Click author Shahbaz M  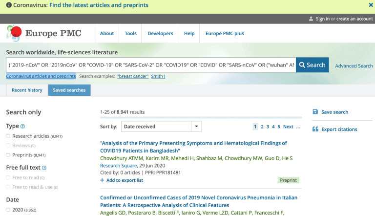[x=209, y=158]
